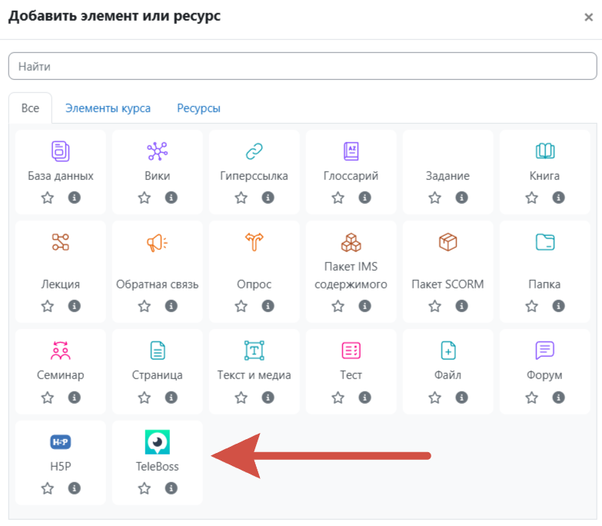This screenshot has height=526, width=602.
Task: Show info for the Семинар activity
Action: click(74, 398)
